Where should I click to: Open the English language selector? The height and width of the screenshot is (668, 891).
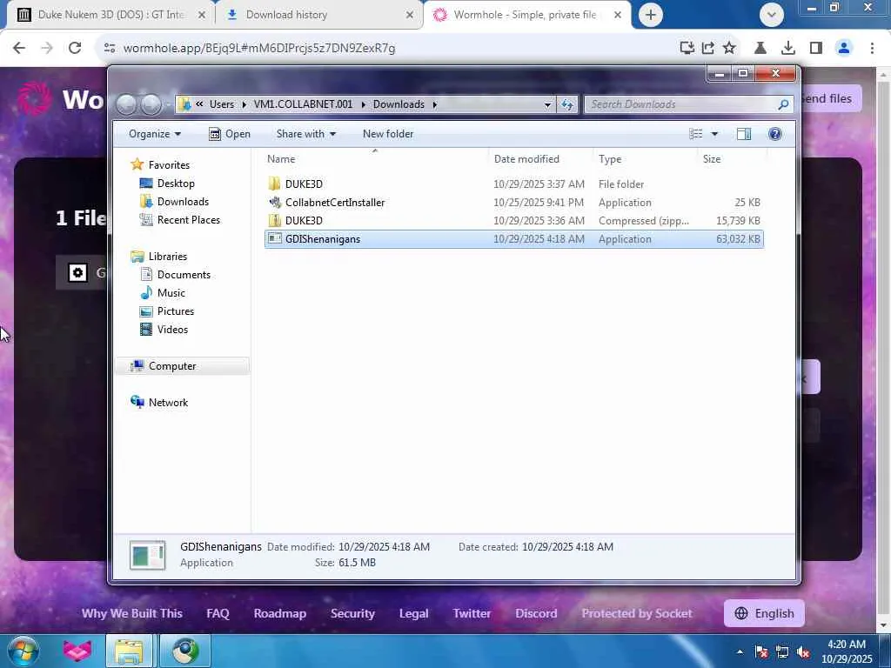764,613
